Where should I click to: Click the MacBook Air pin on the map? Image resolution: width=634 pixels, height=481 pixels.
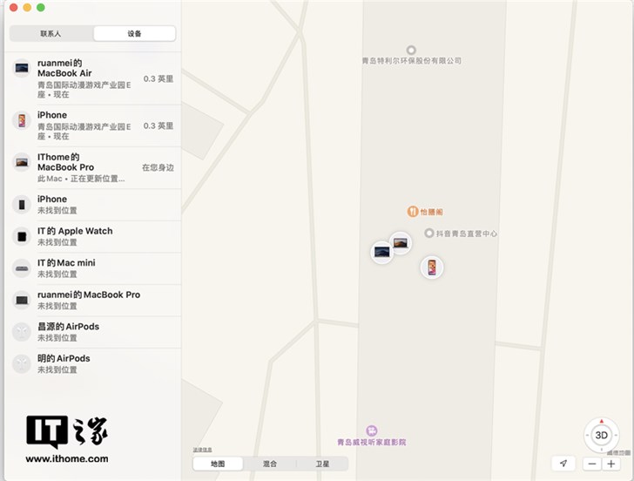[382, 252]
